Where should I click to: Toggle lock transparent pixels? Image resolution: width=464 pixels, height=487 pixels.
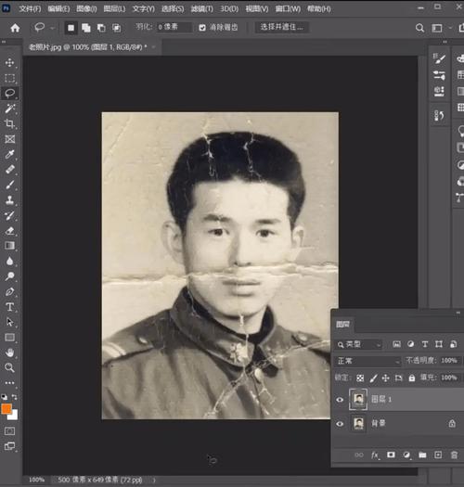(x=360, y=378)
